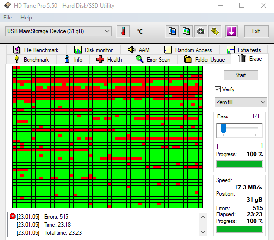Click the HD Tune app title icon
This screenshot has width=274, height=240.
pos(8,5)
